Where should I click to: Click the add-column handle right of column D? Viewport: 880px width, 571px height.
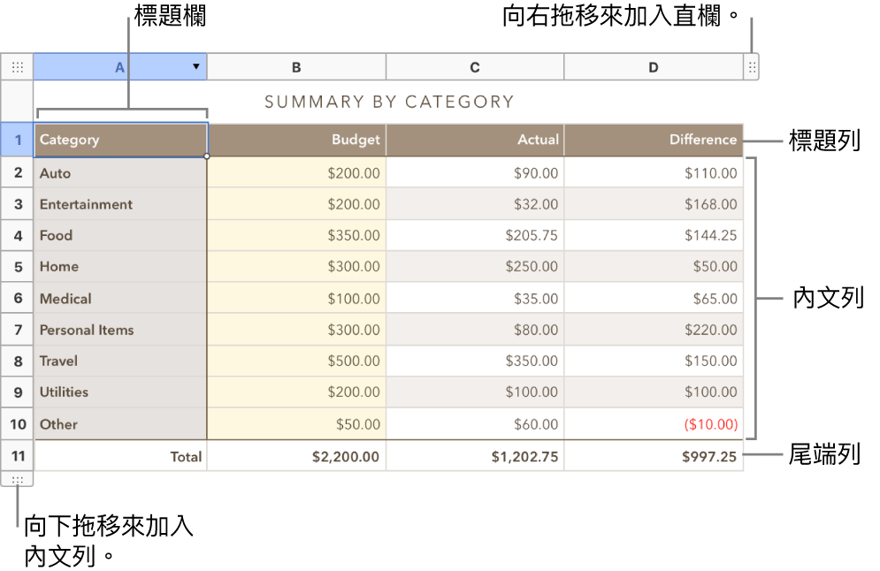(752, 67)
